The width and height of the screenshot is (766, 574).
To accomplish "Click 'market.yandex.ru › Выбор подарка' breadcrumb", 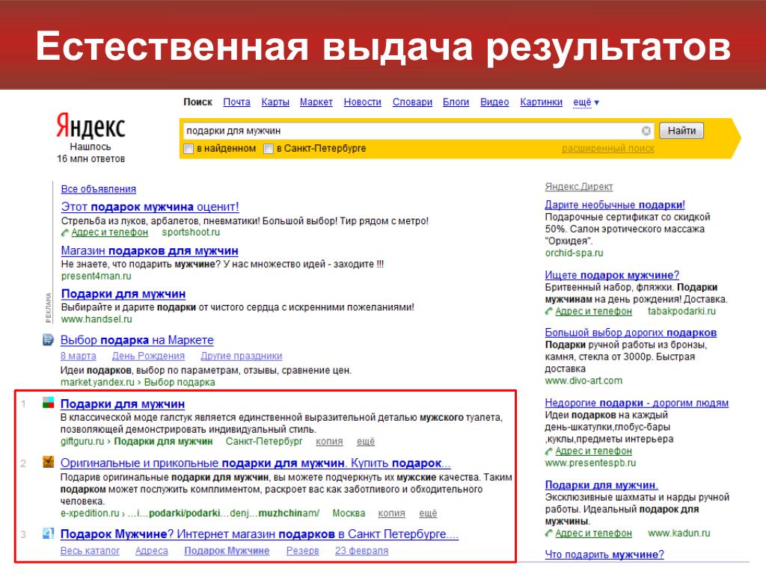I will click(138, 382).
